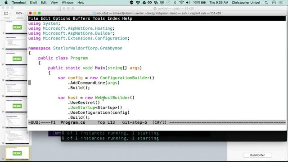288x162 pixels.
Task: Open Keynote View dropdown button
Action: point(7,13)
